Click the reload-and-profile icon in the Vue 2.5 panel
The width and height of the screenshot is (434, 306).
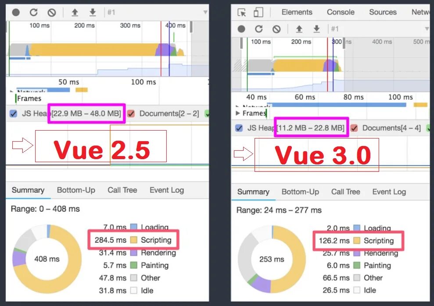pos(33,12)
